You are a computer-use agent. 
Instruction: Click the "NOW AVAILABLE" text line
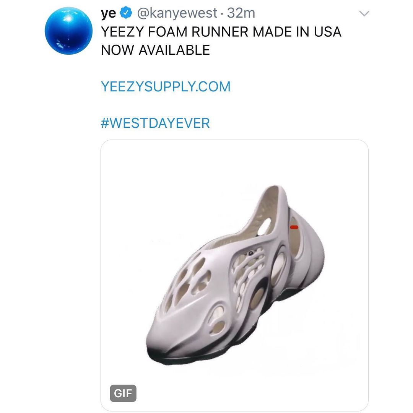(155, 50)
